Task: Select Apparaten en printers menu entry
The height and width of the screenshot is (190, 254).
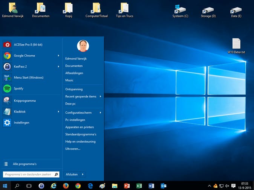Action: click(80, 127)
